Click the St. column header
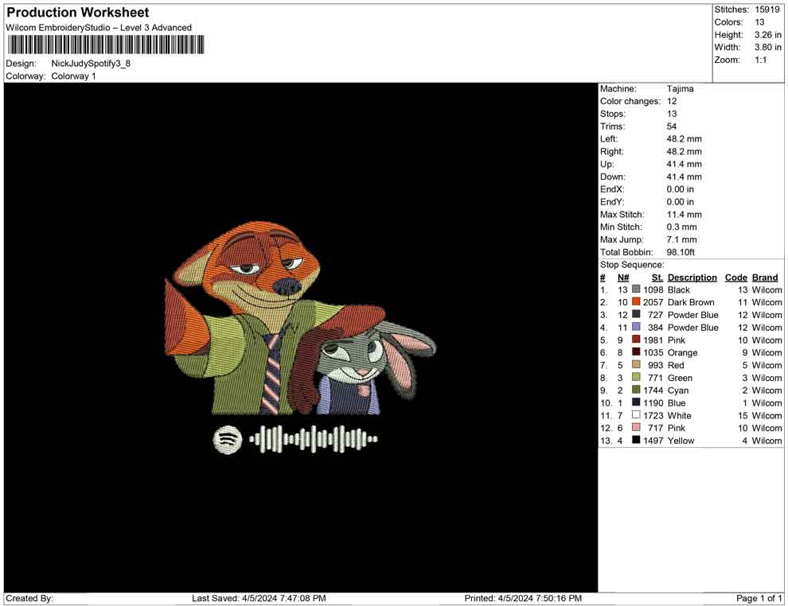 [657, 278]
